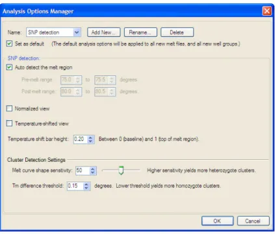Enable the Temperature-shifted view checkbox
Viewport: 275px width, 234px height.
[9, 123]
